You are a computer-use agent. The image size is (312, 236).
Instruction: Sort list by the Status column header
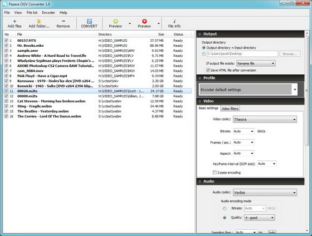coord(178,34)
